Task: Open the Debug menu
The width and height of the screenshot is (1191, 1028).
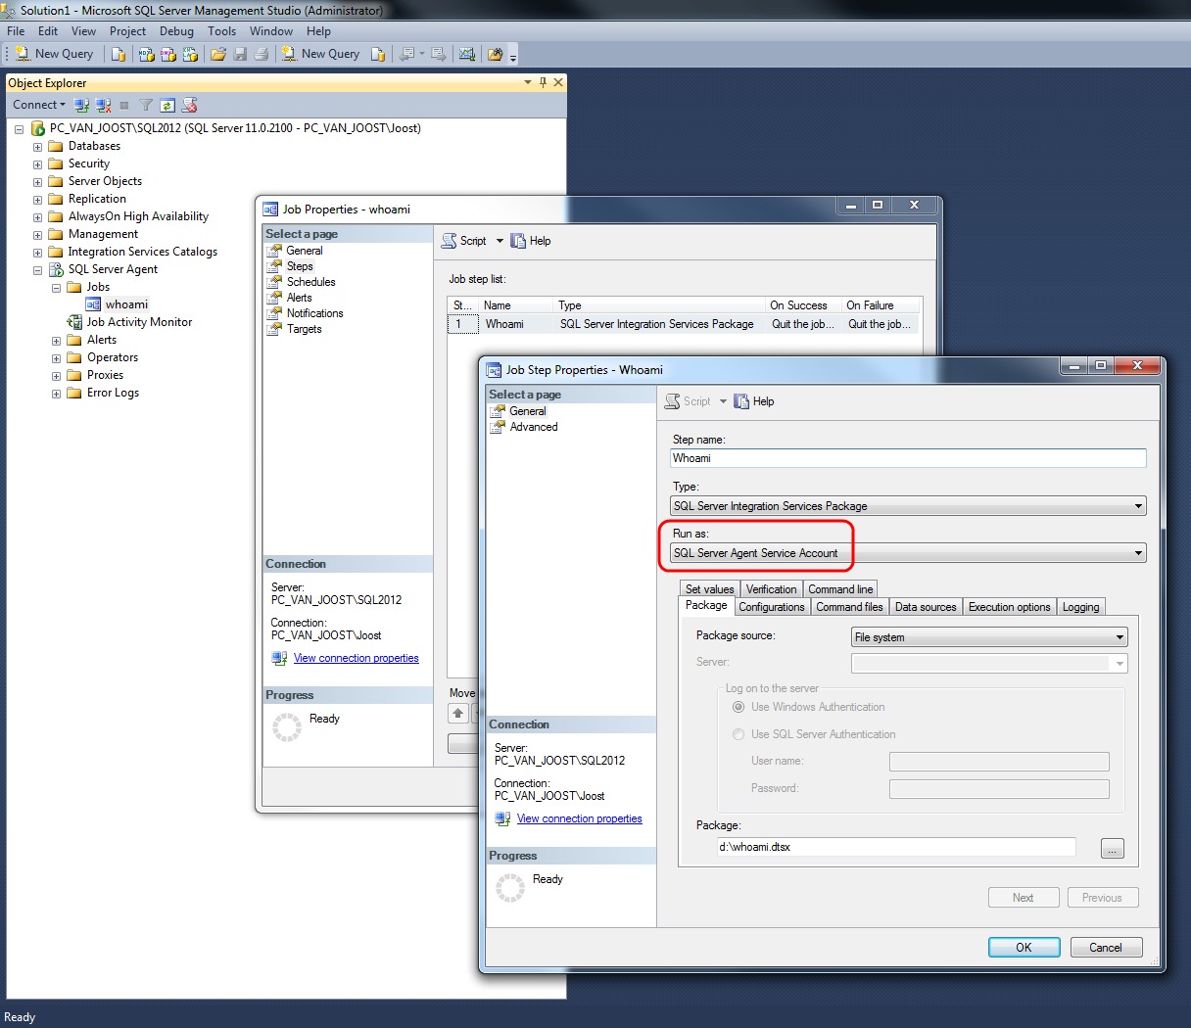Action: click(x=176, y=30)
